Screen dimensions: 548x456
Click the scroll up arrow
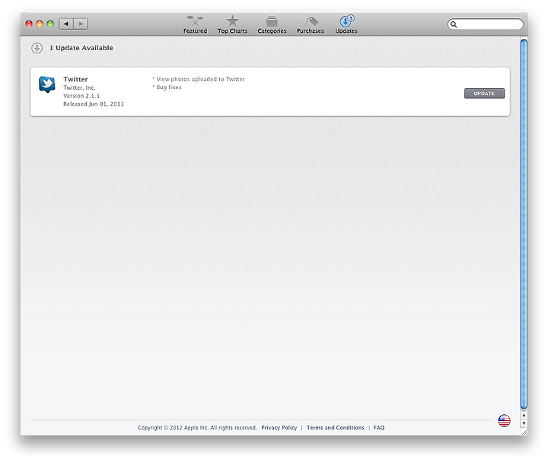point(524,415)
